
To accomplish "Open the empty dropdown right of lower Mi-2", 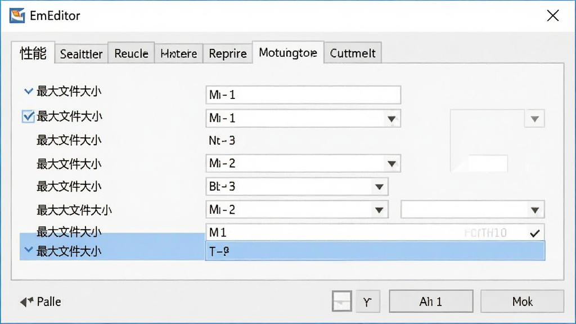I will (535, 210).
